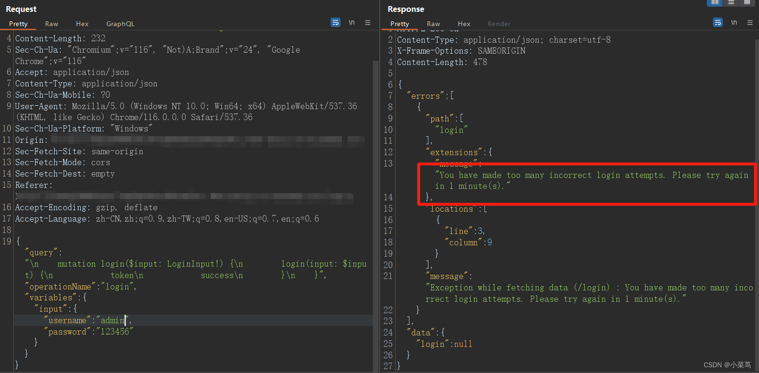
Task: Click the "variables":{ line in request
Action: pos(56,298)
